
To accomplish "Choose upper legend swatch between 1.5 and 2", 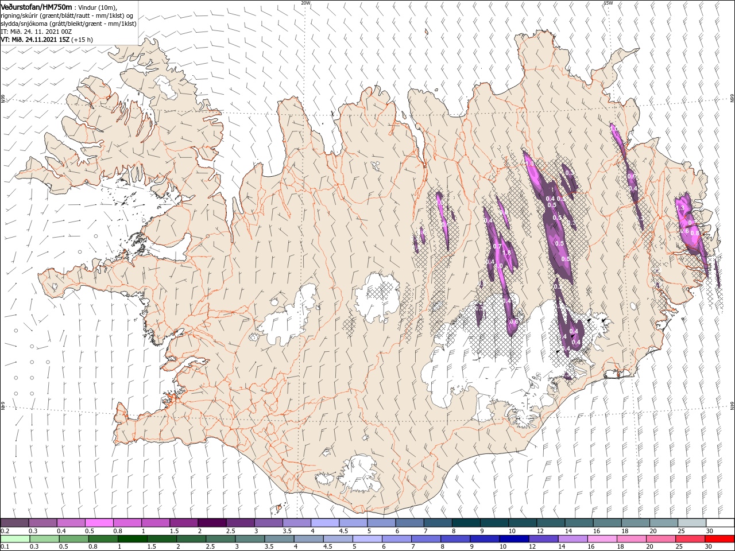I will (184, 522).
